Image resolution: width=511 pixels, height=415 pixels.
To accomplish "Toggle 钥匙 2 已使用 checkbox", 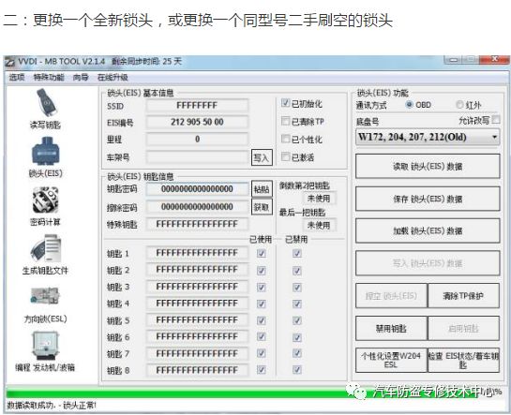I will click(x=262, y=270).
